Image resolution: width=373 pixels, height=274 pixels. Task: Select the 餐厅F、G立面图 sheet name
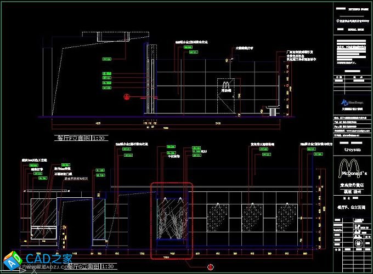352,208
